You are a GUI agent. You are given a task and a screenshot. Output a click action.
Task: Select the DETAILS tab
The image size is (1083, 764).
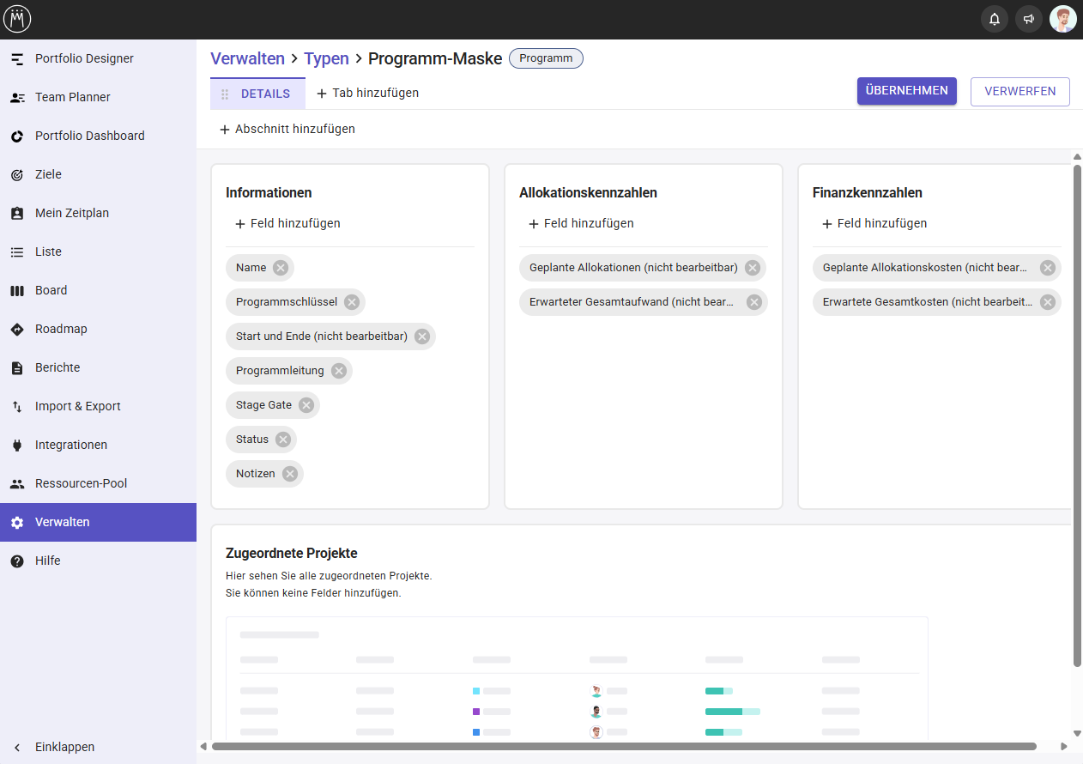[x=265, y=94]
